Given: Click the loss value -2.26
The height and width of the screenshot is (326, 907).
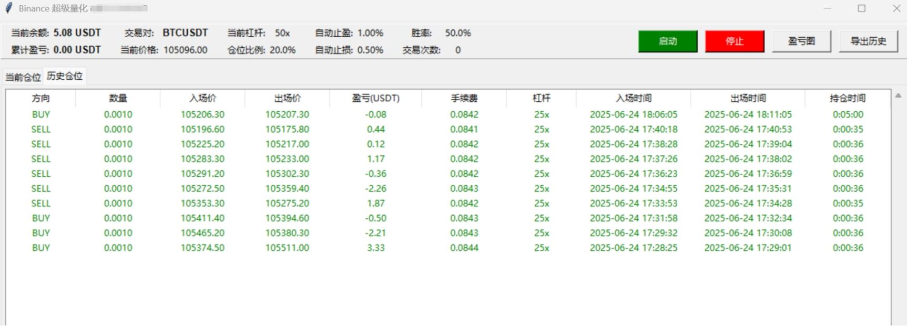Looking at the screenshot, I should tap(375, 188).
